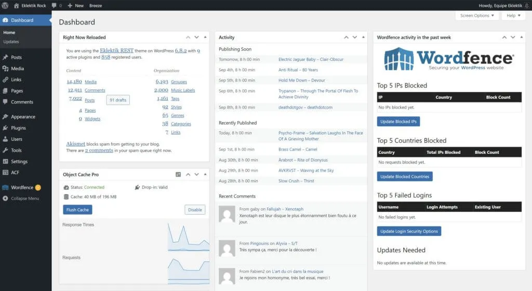The height and width of the screenshot is (291, 532).
Task: Click the Appearance brush icon
Action: (x=5, y=117)
